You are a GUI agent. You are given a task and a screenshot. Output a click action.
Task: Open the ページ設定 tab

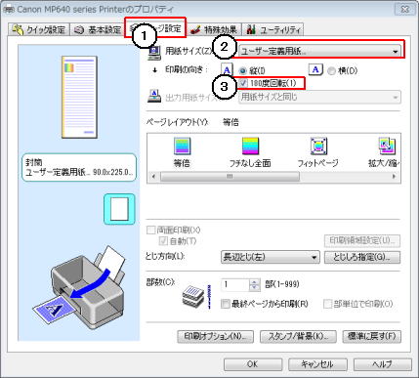(155, 28)
